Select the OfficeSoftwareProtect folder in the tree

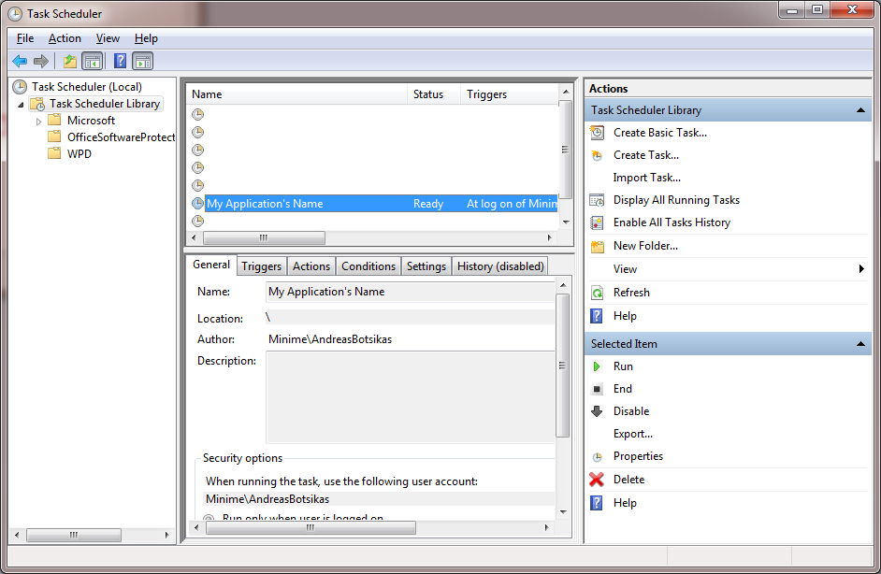(x=121, y=137)
